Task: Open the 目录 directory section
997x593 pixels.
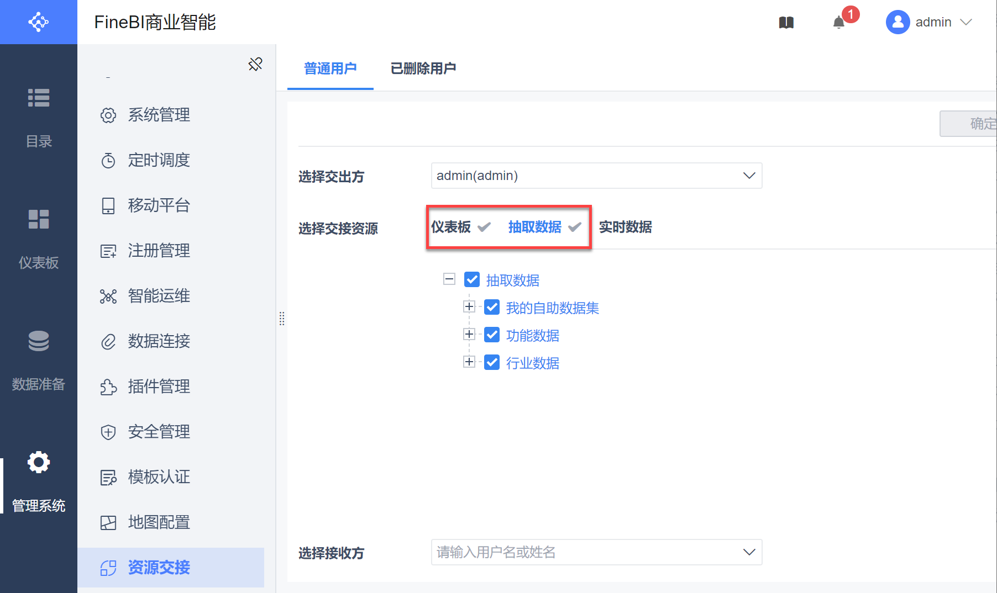Action: pyautogui.click(x=39, y=117)
